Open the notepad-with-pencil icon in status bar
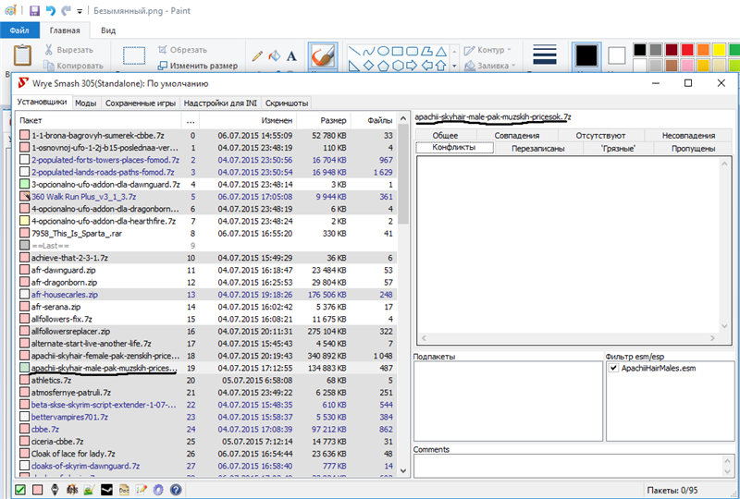This screenshot has height=499, width=740. [x=142, y=490]
